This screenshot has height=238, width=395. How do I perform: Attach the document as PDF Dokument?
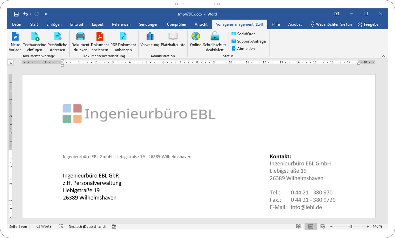123,42
